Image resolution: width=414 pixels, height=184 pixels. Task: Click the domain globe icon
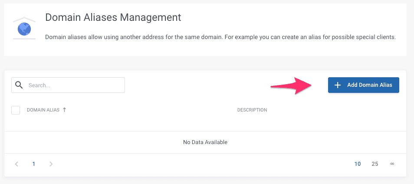(24, 29)
